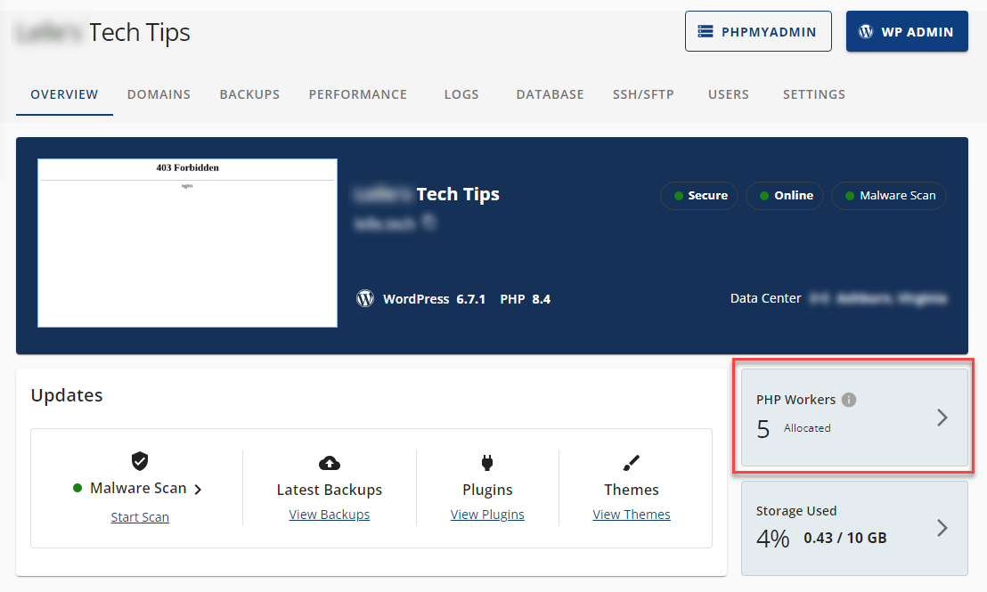The height and width of the screenshot is (592, 987).
Task: Click the Malware Scan shield icon
Action: point(140,461)
